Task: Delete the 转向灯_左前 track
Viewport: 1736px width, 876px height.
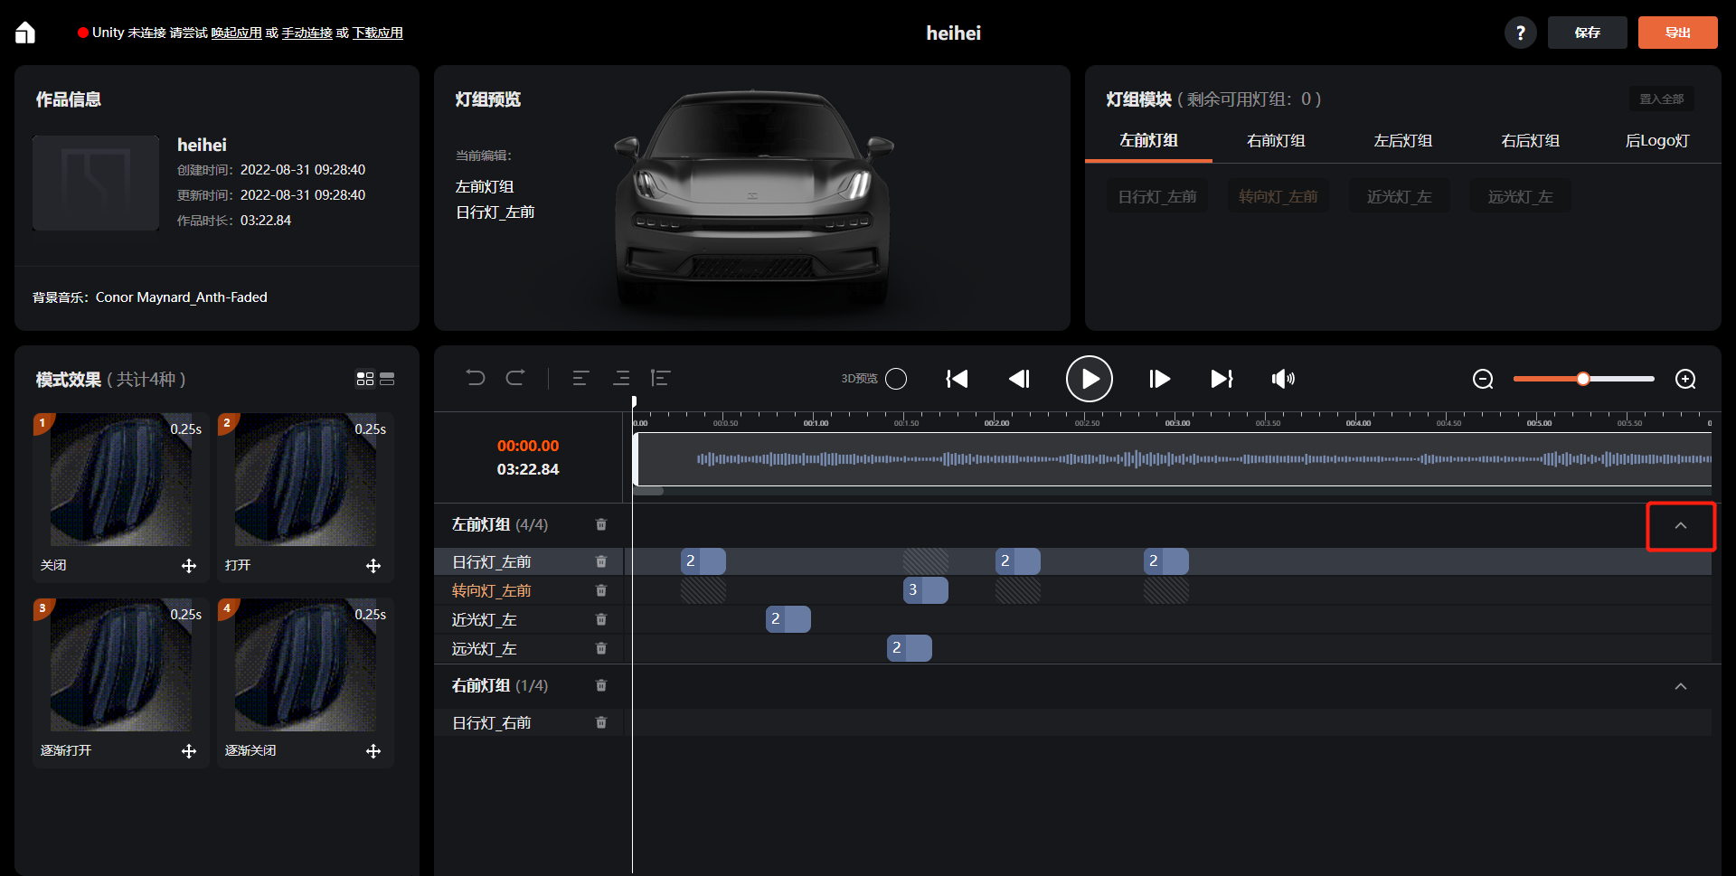Action: pyautogui.click(x=601, y=590)
